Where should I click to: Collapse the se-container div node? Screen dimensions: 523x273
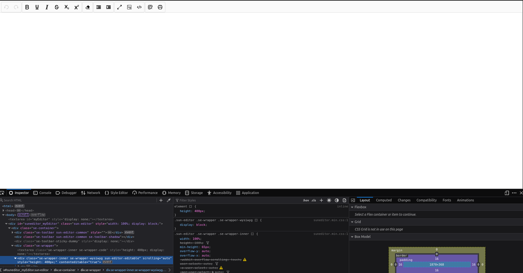(x=9, y=228)
